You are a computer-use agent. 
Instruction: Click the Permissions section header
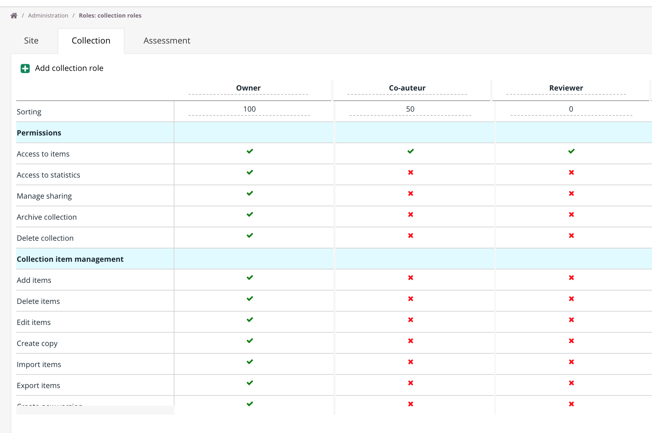point(39,133)
